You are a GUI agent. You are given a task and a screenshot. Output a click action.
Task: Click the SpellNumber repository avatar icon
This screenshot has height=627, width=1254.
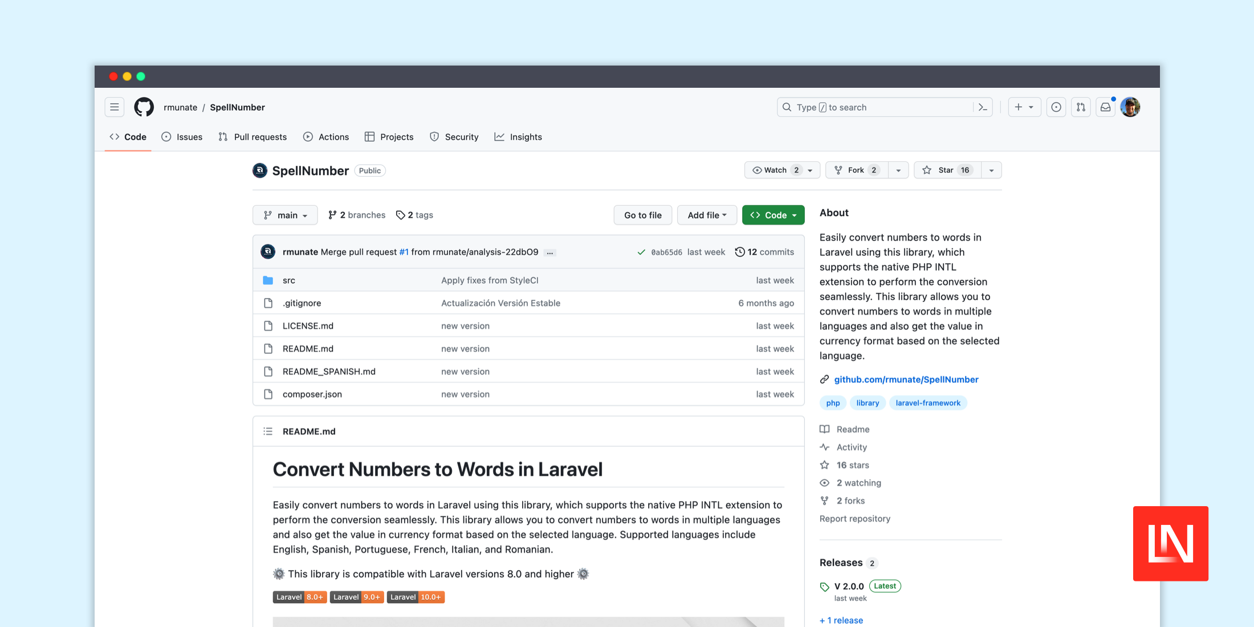click(x=260, y=170)
